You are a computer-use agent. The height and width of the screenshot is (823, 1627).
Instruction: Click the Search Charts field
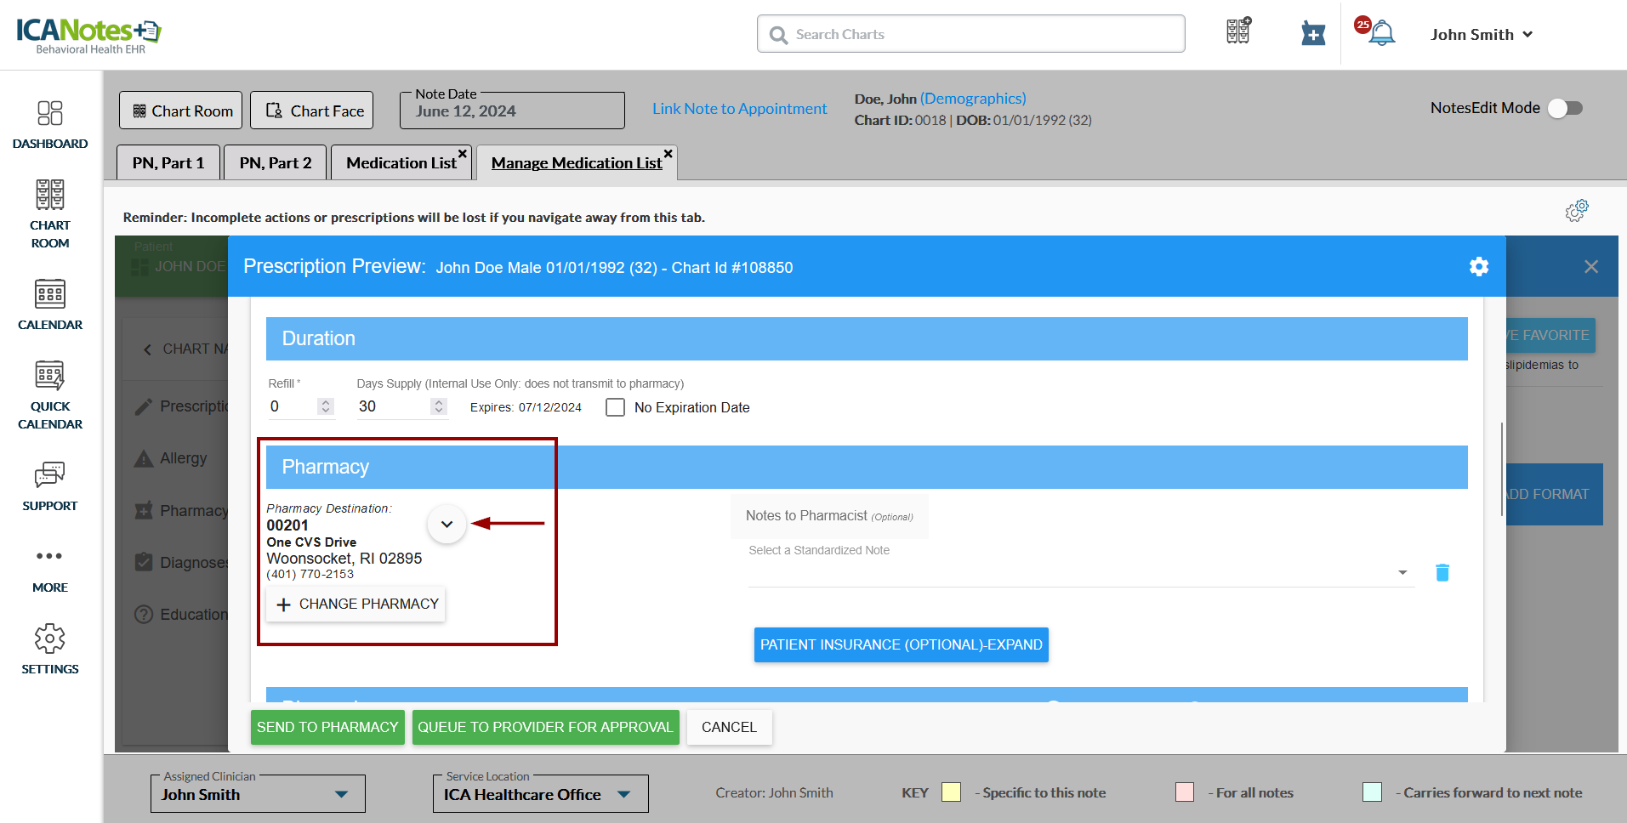[x=970, y=34]
